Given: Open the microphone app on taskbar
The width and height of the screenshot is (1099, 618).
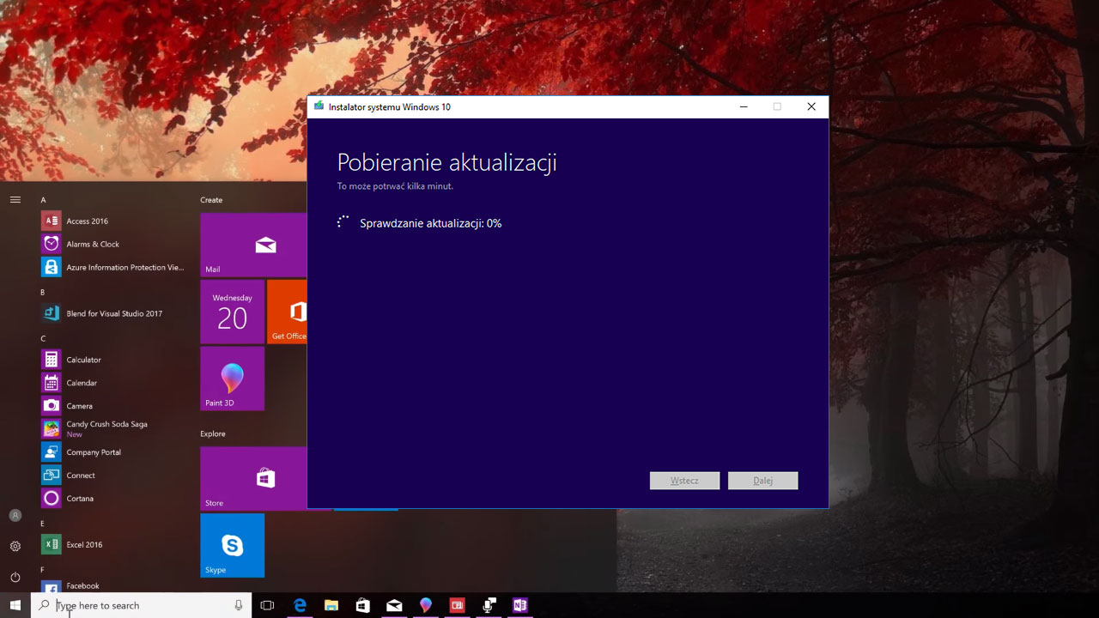Looking at the screenshot, I should 489,605.
